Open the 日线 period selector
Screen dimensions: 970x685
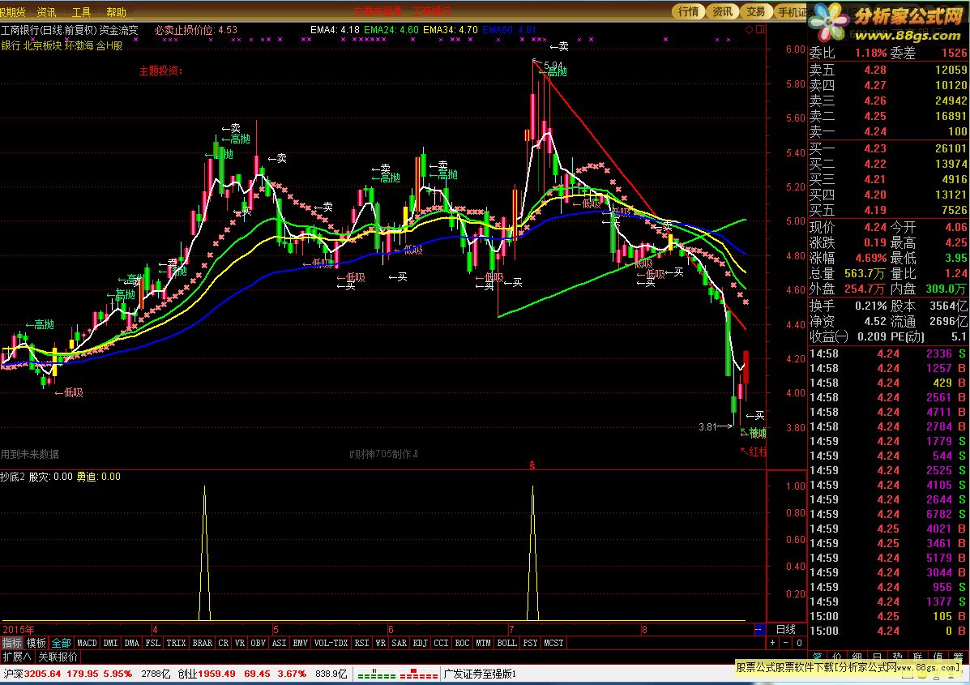click(786, 629)
